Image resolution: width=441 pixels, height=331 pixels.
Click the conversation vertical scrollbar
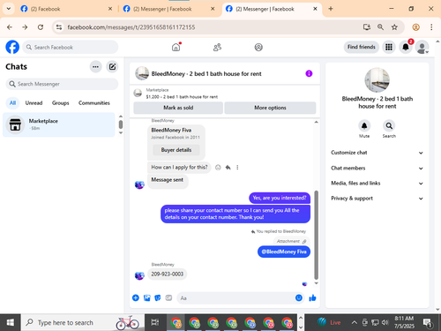click(317, 235)
